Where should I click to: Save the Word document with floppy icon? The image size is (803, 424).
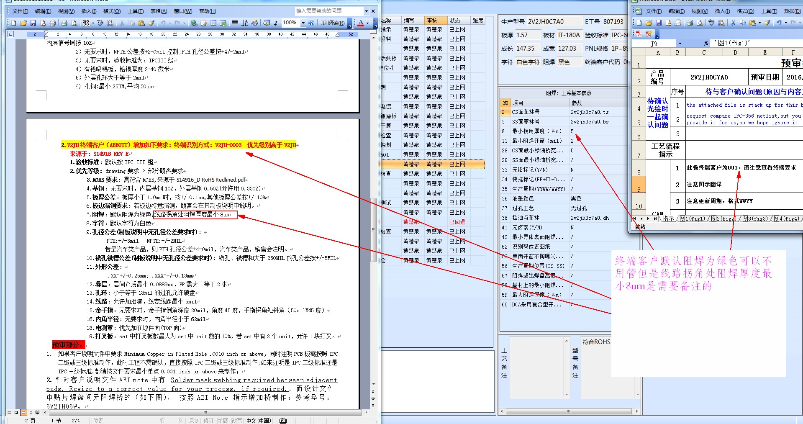(x=33, y=23)
